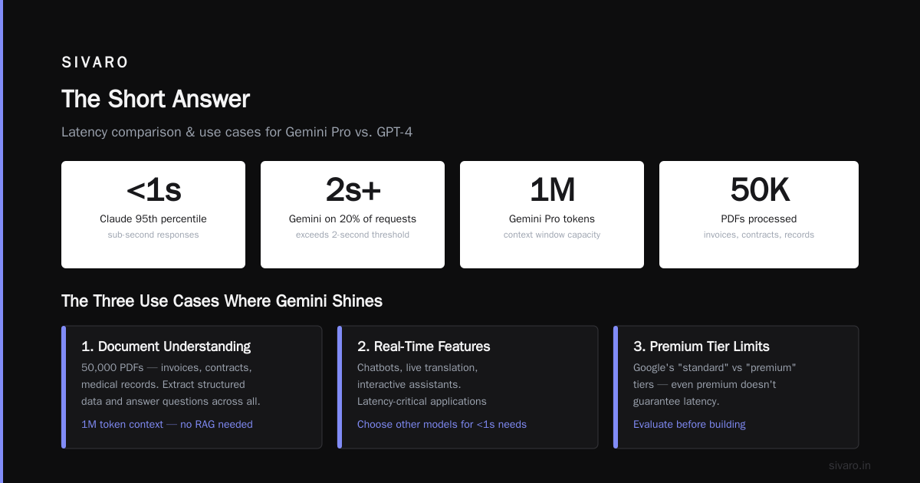Viewport: 920px width, 483px height.
Task: Click 'exceeds 2-second threshold' caption
Action: pos(353,235)
